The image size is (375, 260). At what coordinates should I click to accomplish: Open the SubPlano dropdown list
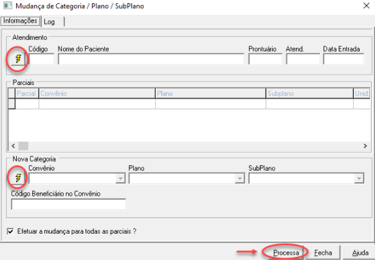[359, 178]
